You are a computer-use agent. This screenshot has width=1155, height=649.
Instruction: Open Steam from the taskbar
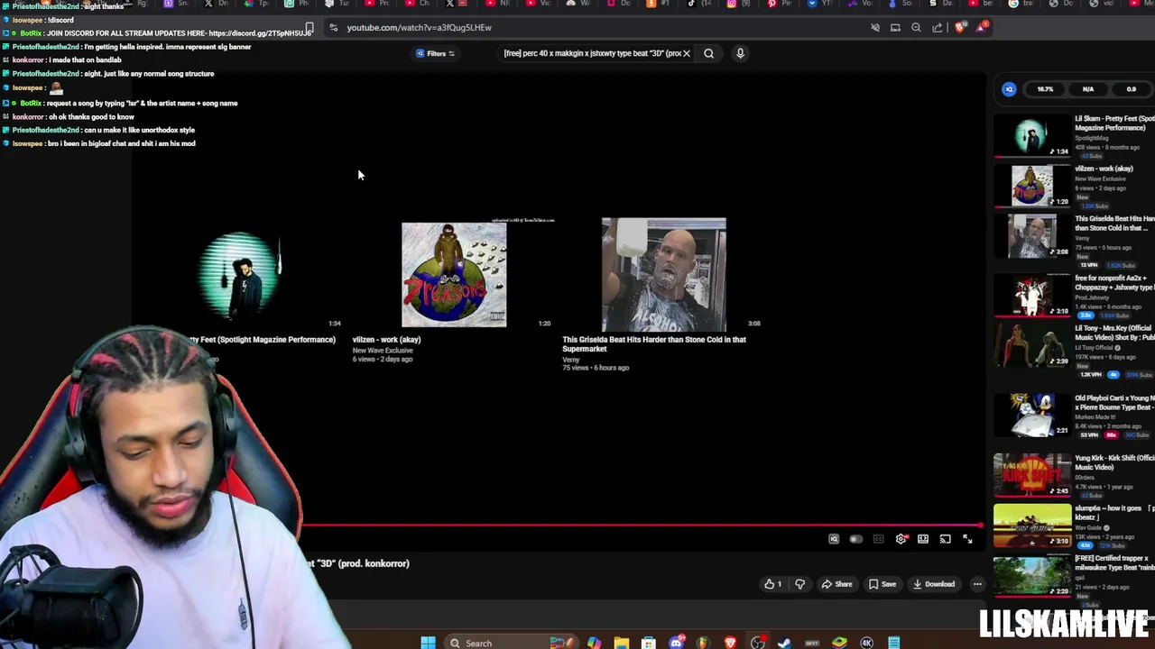click(784, 643)
